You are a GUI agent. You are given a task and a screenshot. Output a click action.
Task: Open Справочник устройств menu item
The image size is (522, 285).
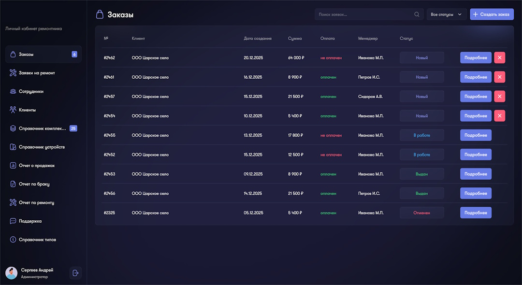[43, 147]
